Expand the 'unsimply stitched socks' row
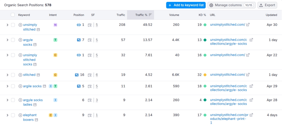Image resolution: width=282 pixels, height=127 pixels. pos(7,55)
